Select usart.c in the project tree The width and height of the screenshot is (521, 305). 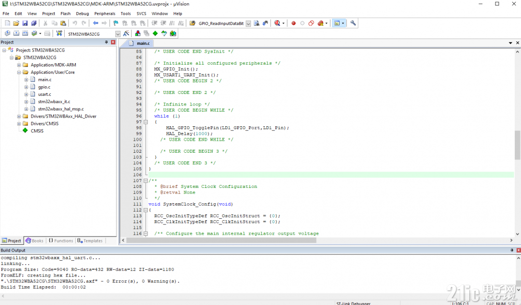[x=44, y=94]
